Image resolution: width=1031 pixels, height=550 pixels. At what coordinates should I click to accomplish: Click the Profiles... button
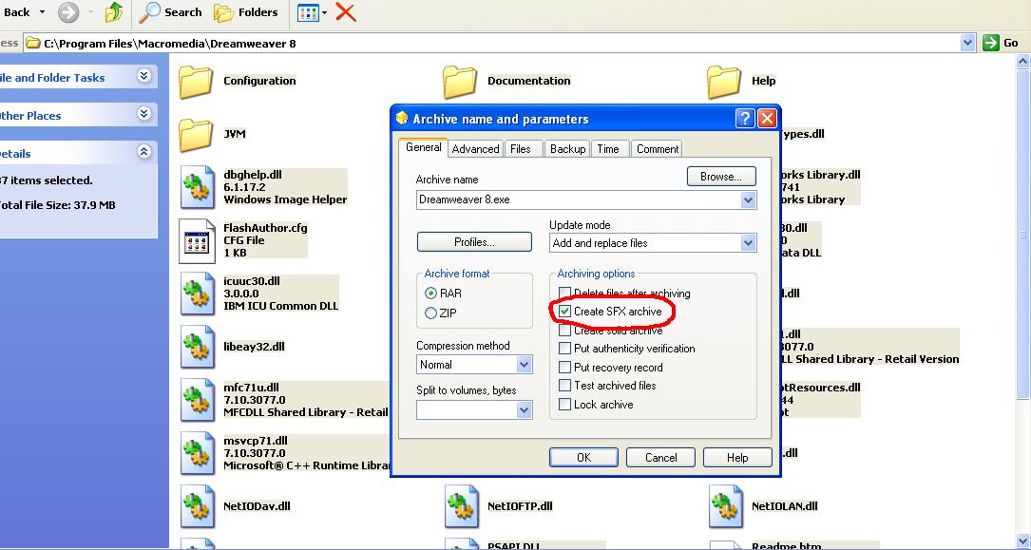tap(474, 242)
